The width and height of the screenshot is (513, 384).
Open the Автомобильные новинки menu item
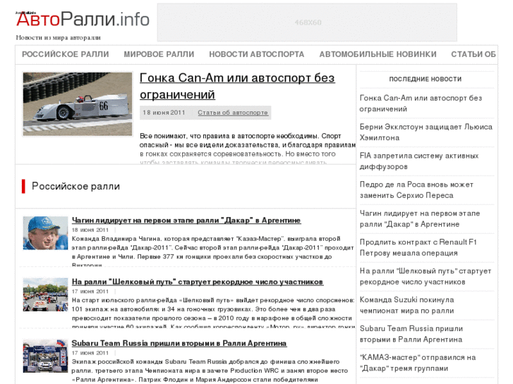378,54
